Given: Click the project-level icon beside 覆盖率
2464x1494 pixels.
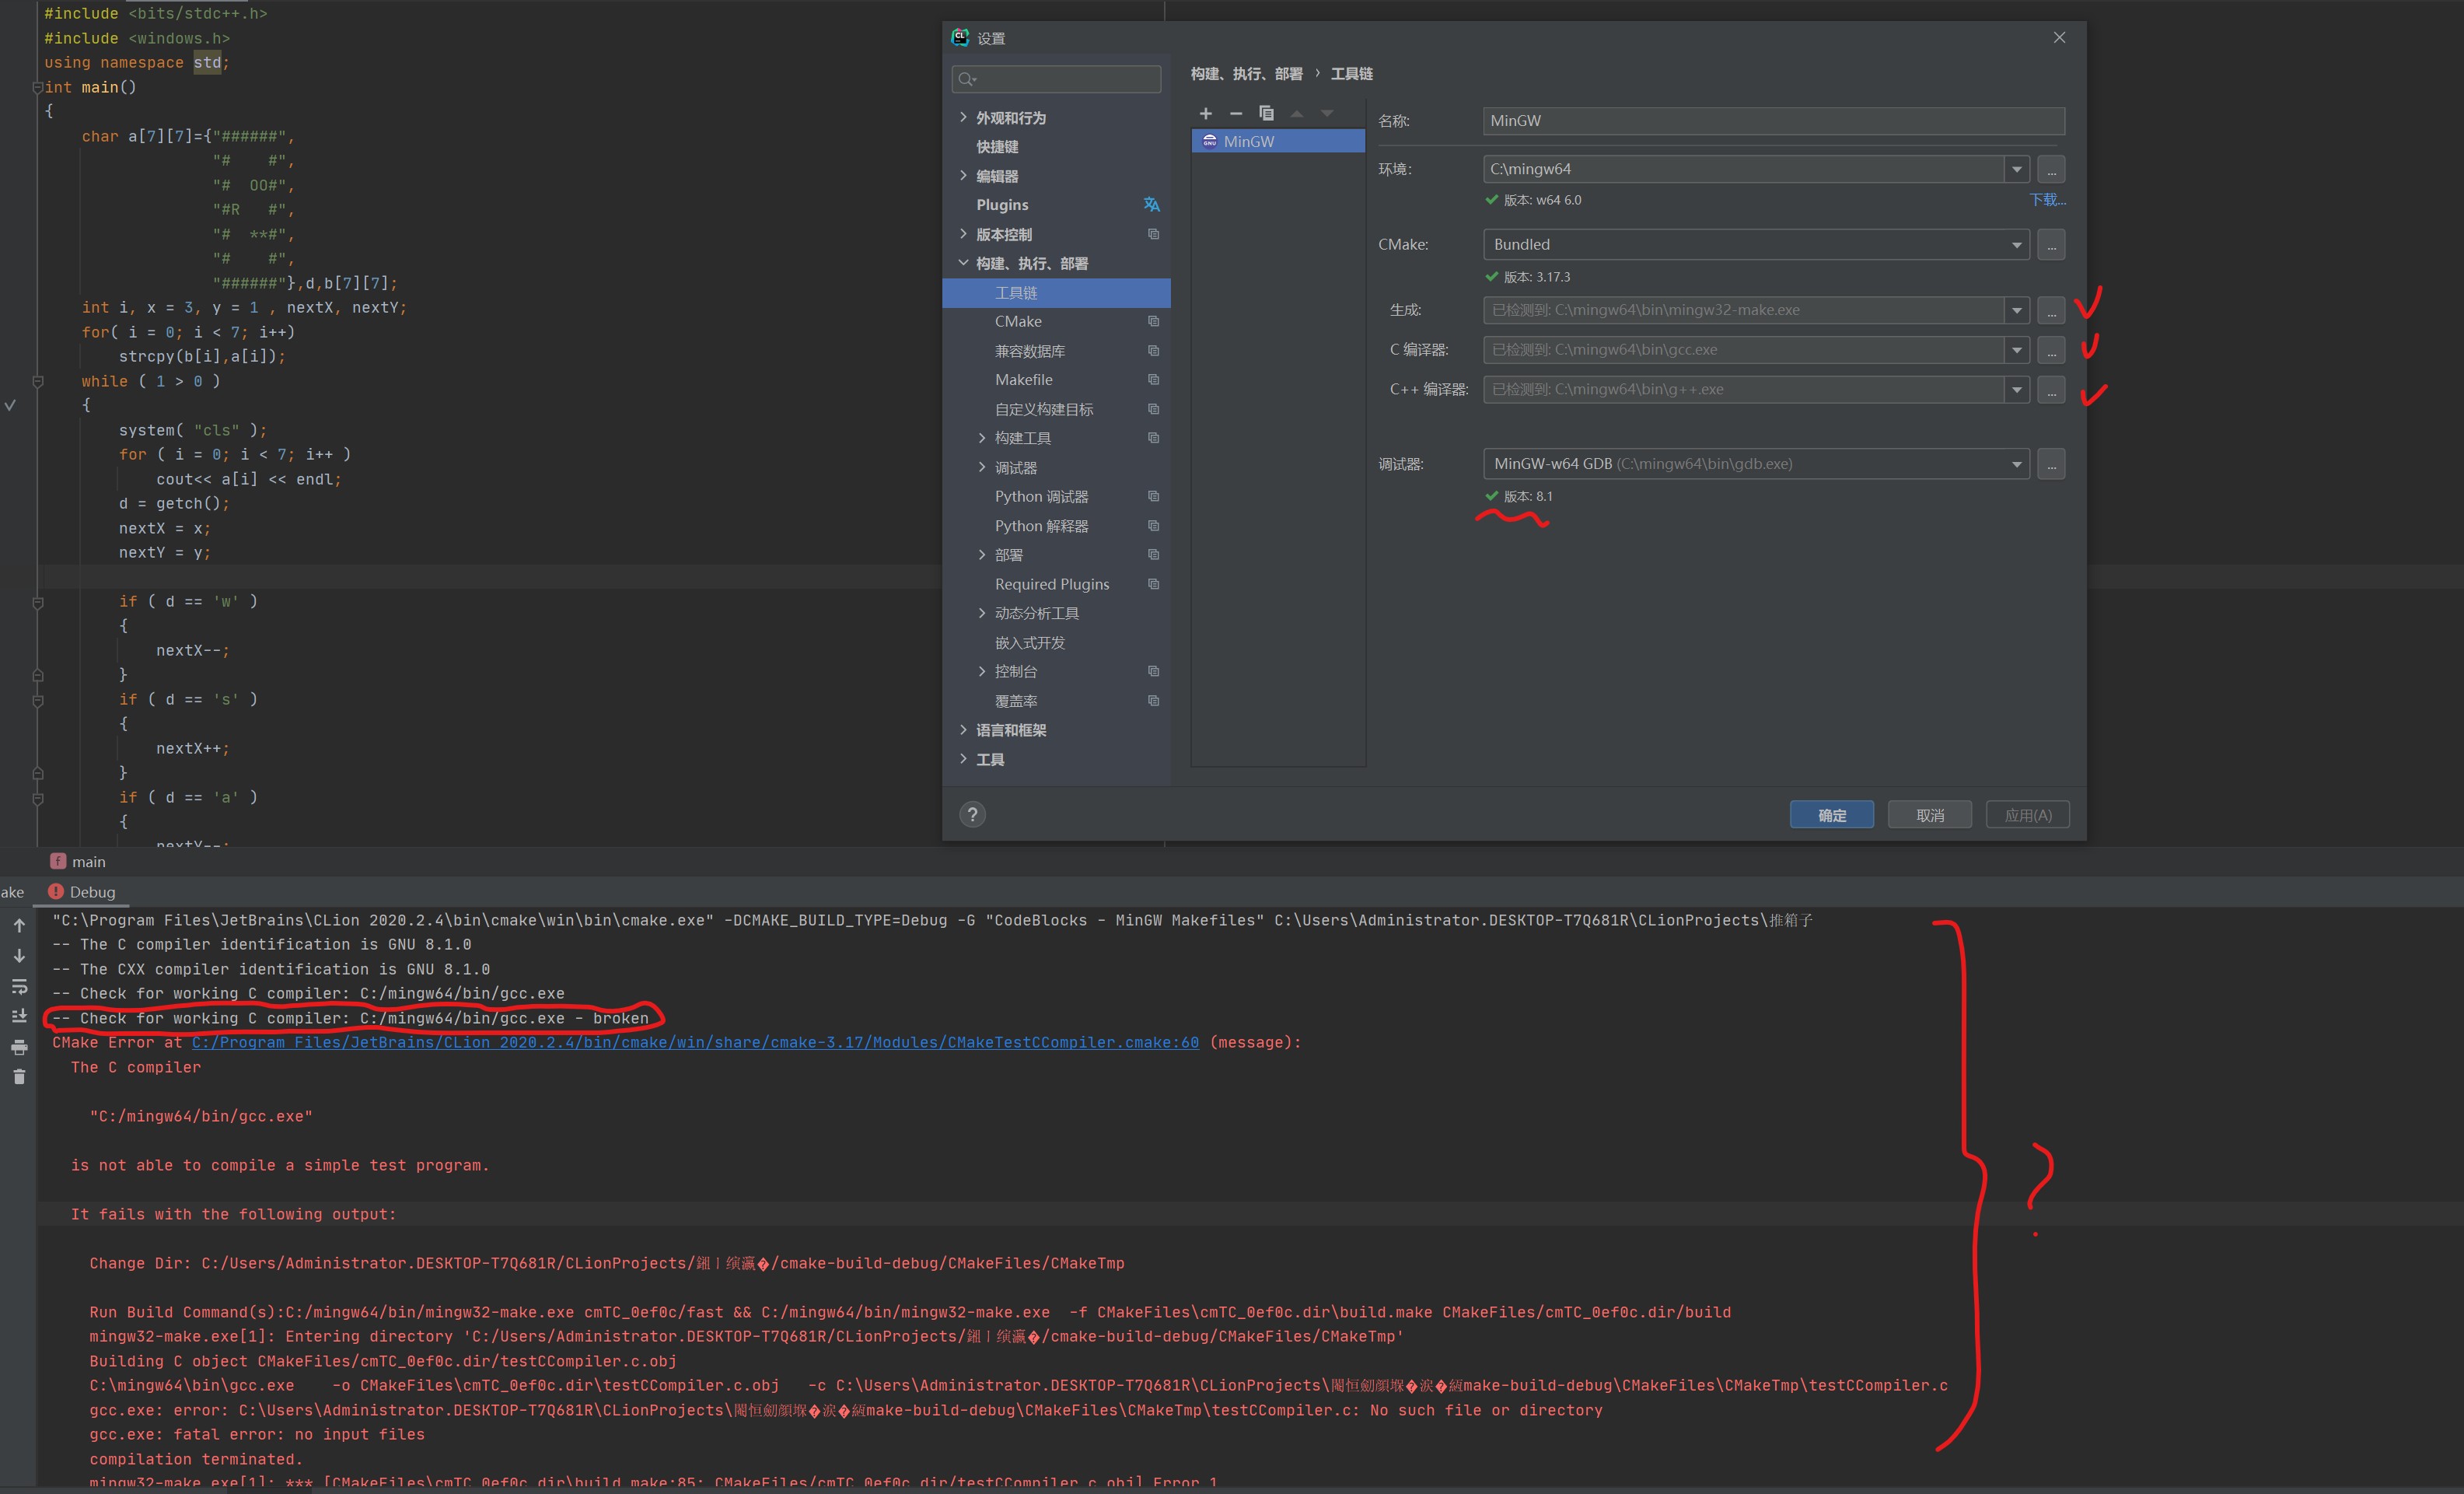Looking at the screenshot, I should [1153, 700].
